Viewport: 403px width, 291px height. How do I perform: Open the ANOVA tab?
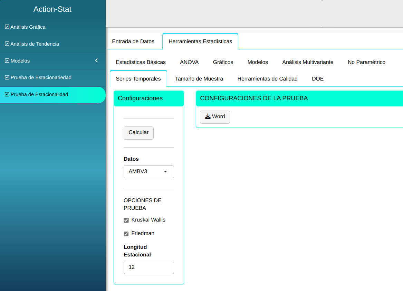point(189,62)
